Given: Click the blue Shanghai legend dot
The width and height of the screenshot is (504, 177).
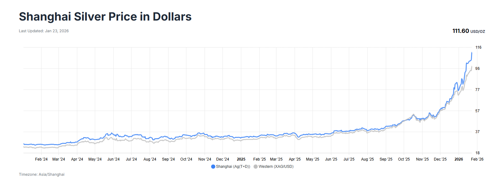Looking at the screenshot, I should coord(213,167).
